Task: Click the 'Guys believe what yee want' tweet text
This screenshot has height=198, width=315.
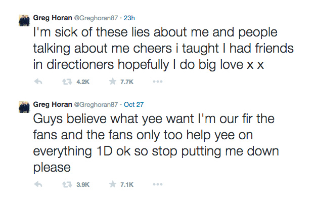Action: coord(156,143)
